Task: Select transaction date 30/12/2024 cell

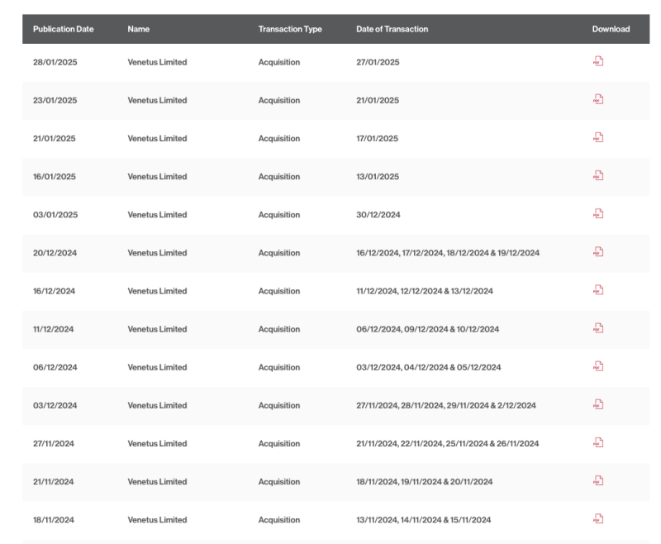Action: pyautogui.click(x=378, y=215)
